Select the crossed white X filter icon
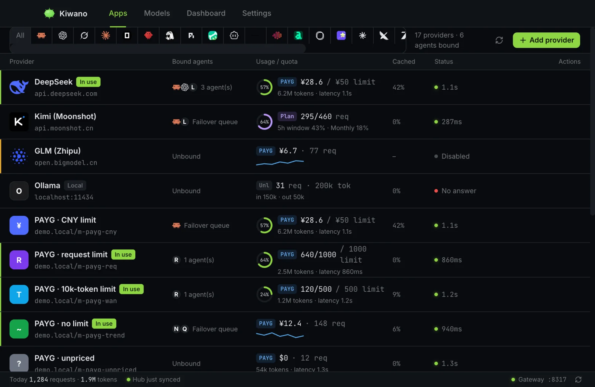Viewport: 595px width, 387px height. (384, 35)
